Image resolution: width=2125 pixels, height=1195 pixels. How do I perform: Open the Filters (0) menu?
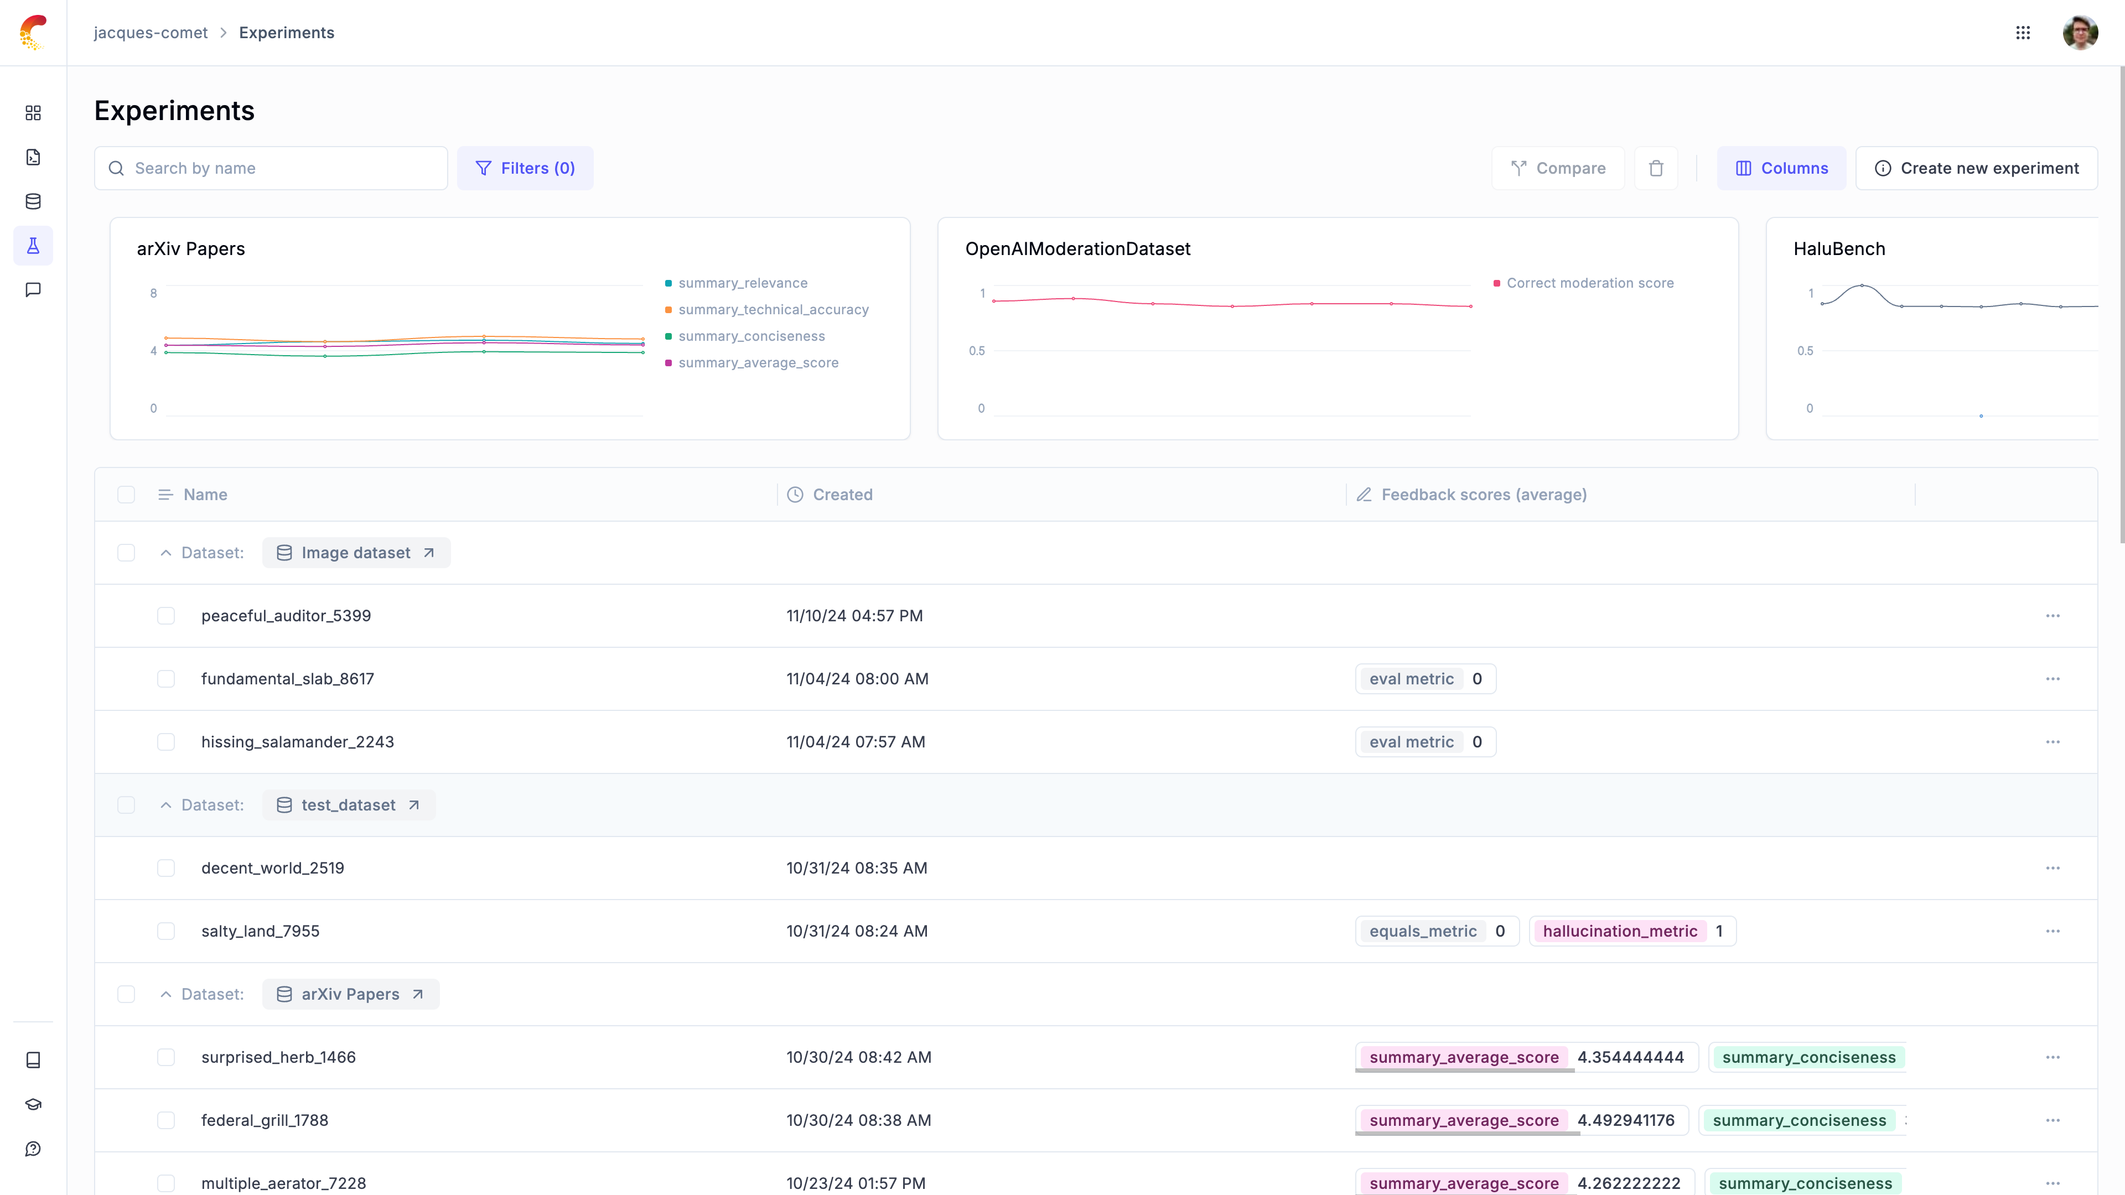click(x=526, y=168)
